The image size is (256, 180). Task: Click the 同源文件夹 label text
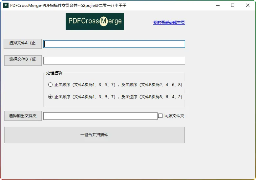click(x=174, y=116)
